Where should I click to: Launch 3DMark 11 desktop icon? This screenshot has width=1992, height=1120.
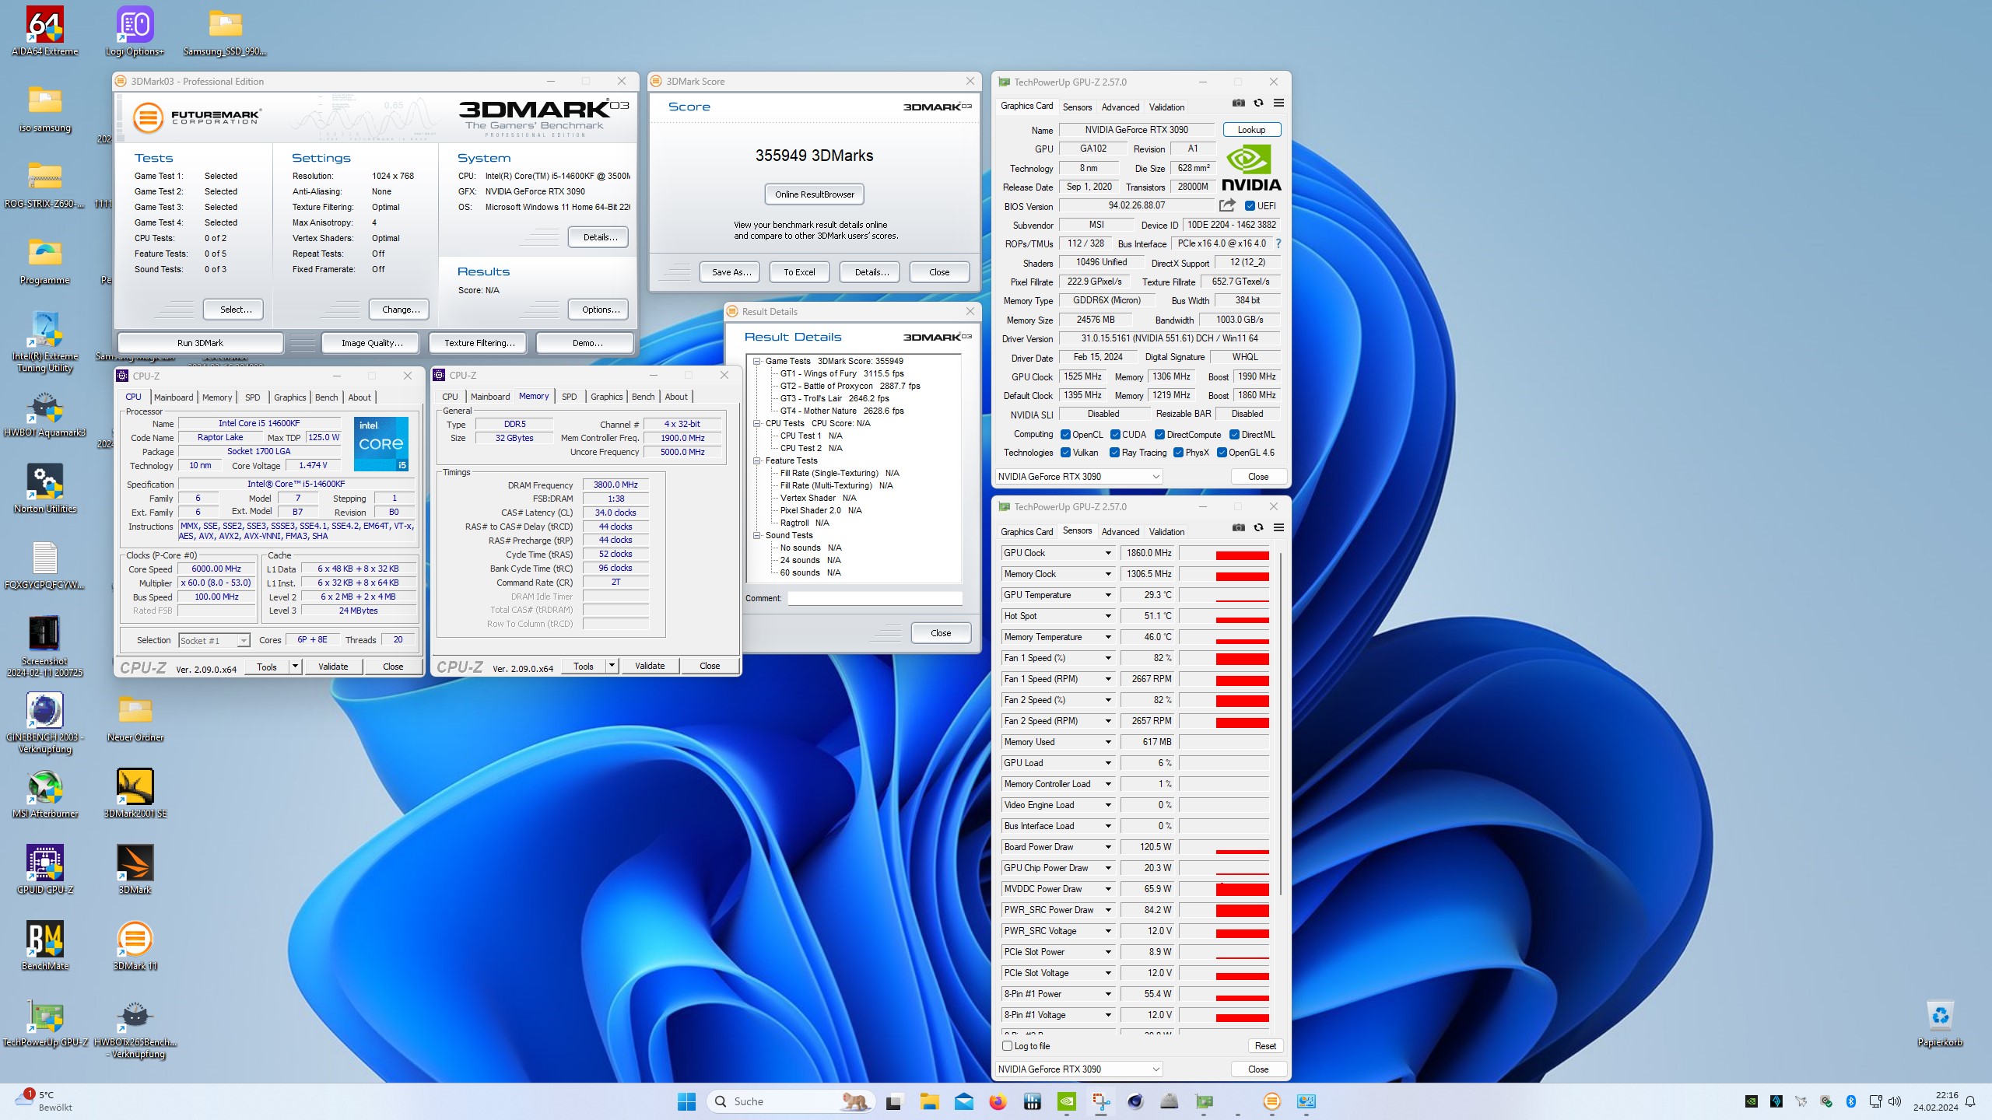pyautogui.click(x=135, y=946)
